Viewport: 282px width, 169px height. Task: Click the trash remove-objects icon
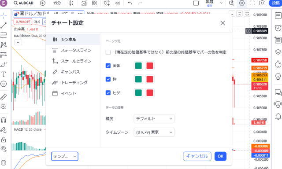(4, 163)
